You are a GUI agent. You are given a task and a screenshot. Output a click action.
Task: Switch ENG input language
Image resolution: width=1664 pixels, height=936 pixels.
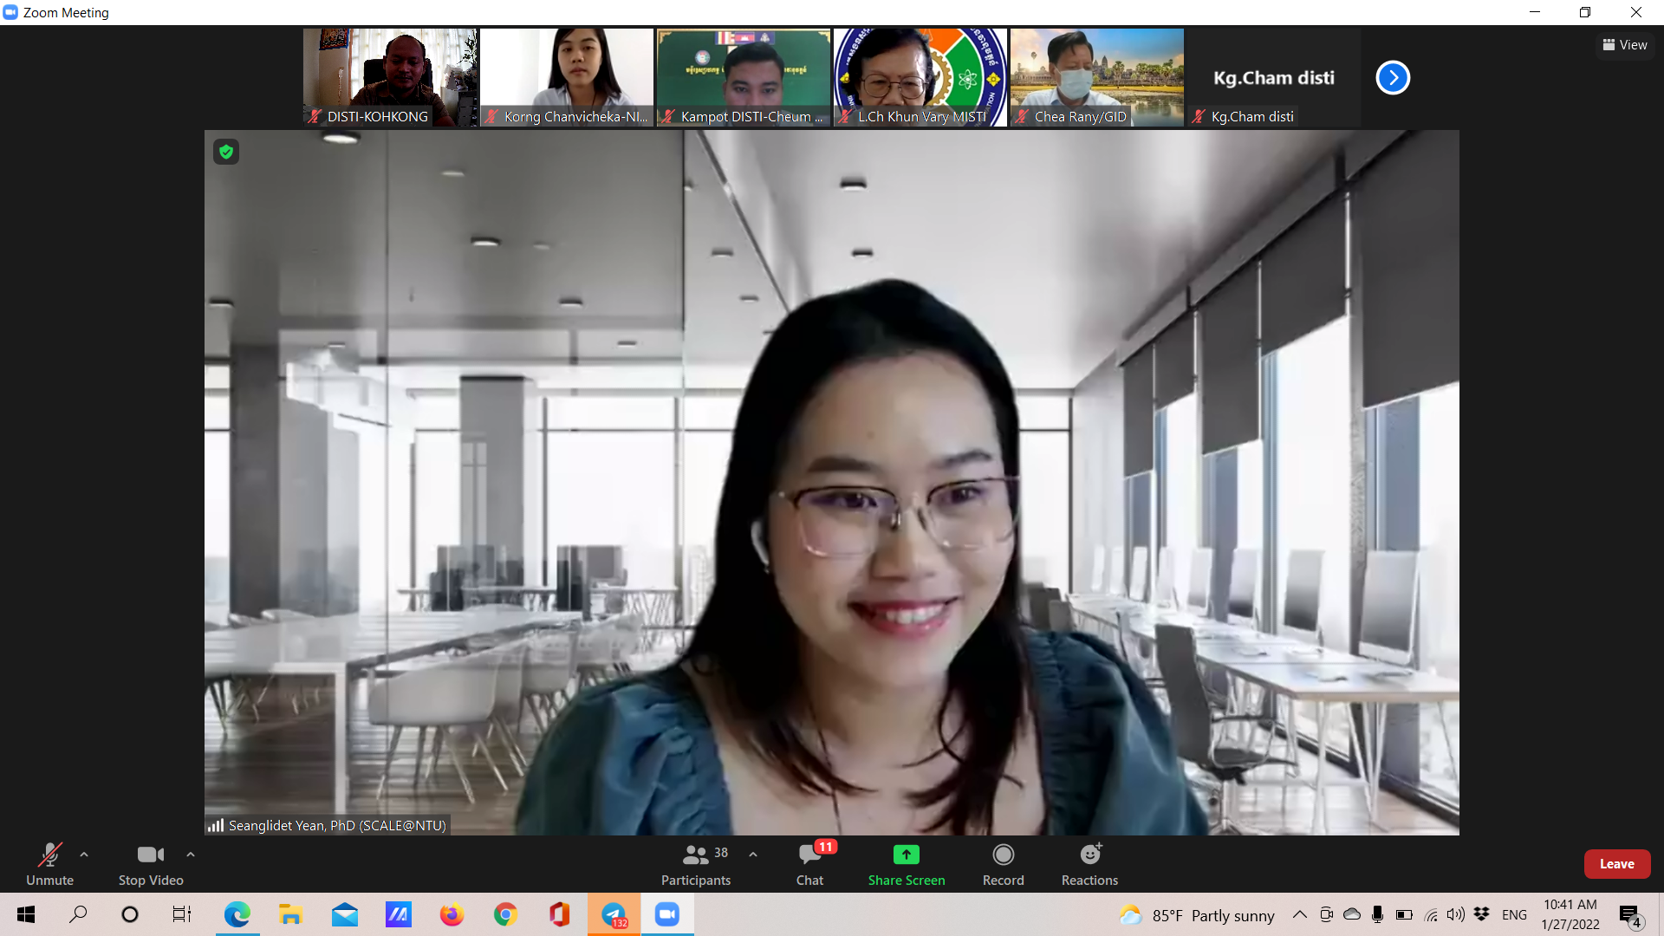(1515, 915)
